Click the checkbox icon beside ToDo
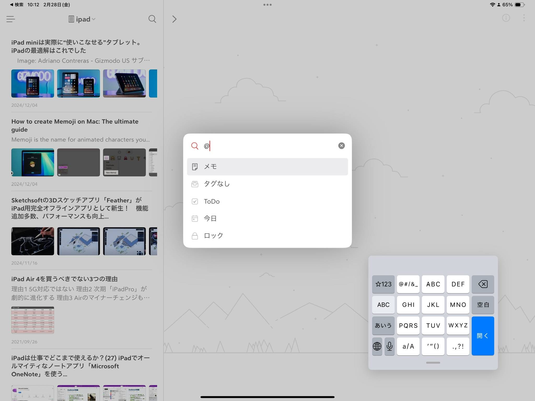Image resolution: width=535 pixels, height=401 pixels. click(x=195, y=201)
